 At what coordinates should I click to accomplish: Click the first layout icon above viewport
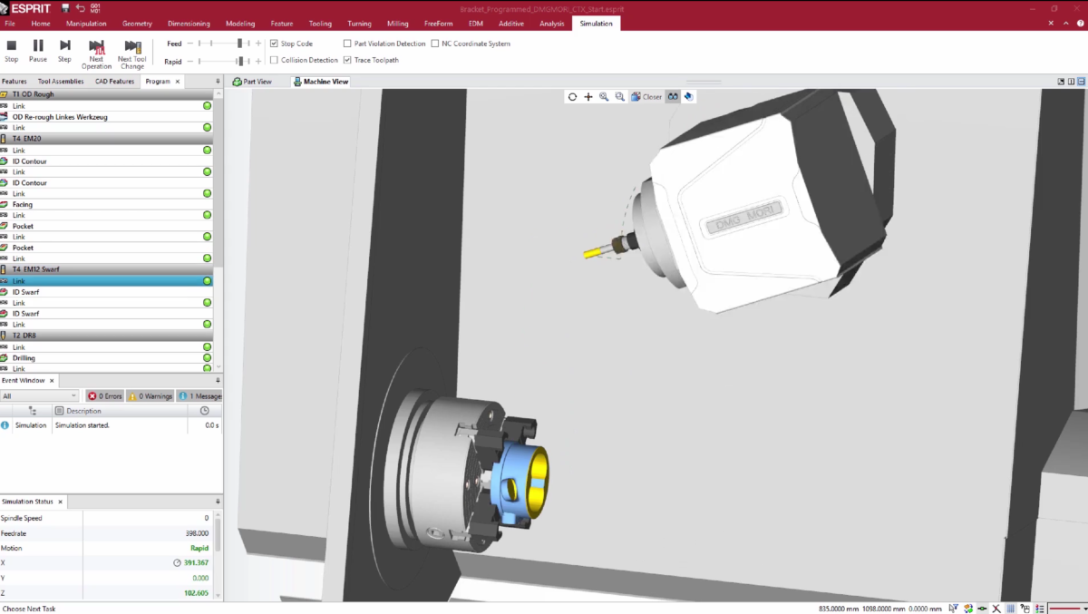(x=1061, y=82)
